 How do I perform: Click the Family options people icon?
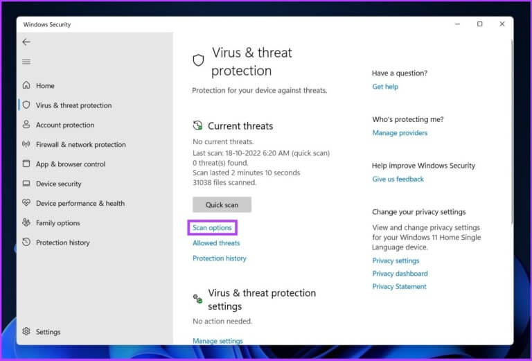26,222
